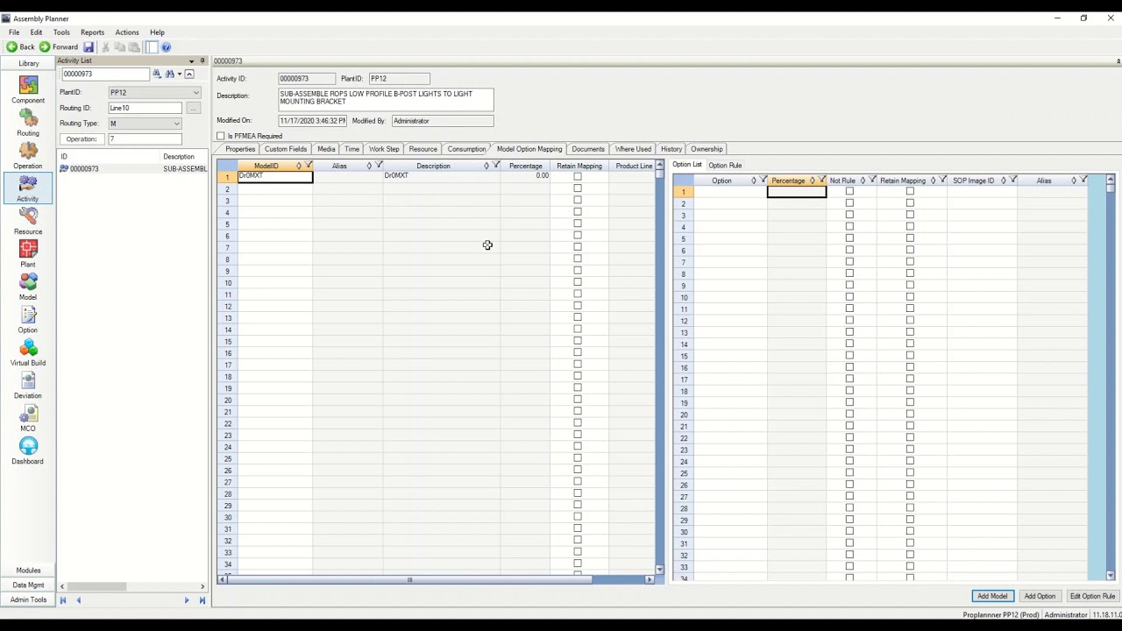This screenshot has width=1122, height=631.
Task: Open the ModelID column filter
Action: coord(309,166)
